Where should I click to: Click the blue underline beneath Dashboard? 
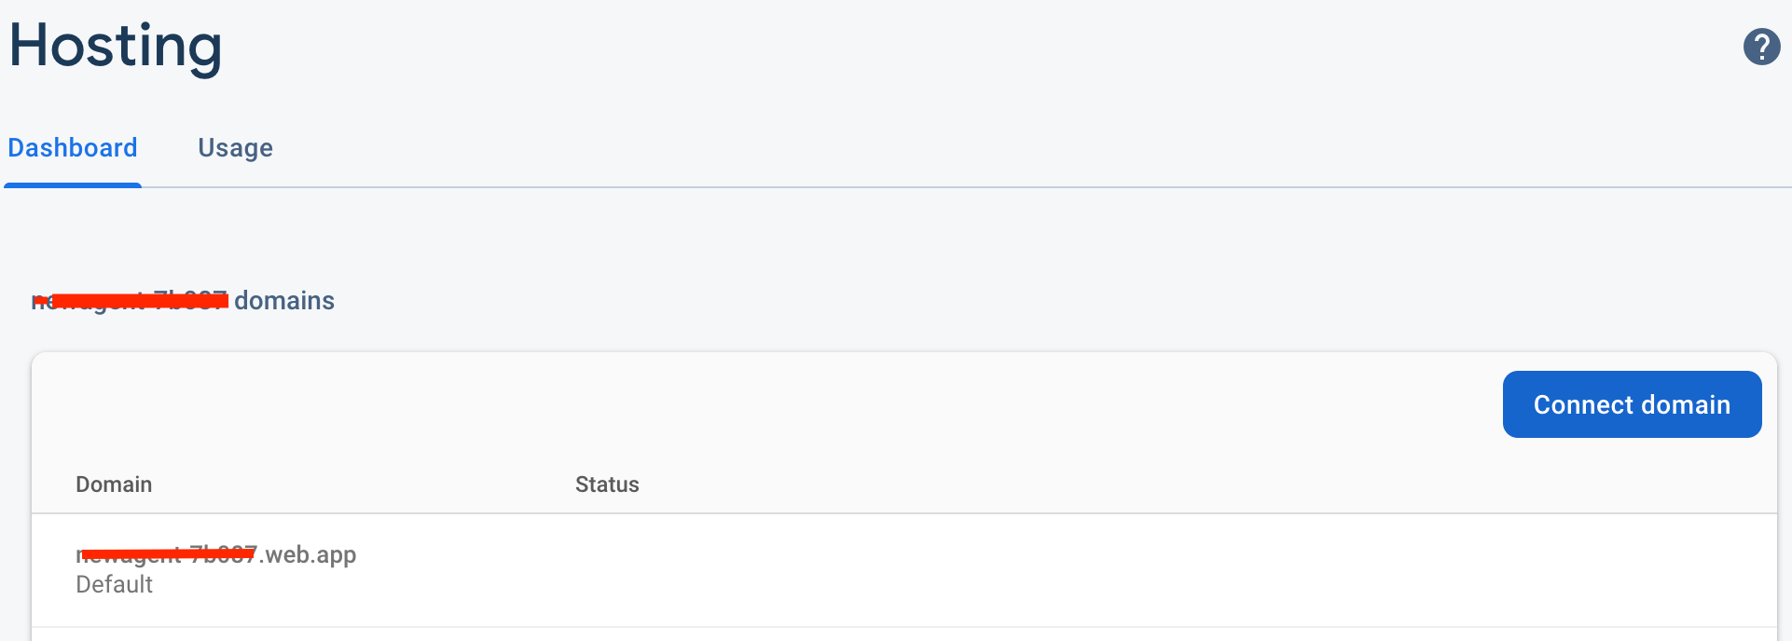[73, 185]
